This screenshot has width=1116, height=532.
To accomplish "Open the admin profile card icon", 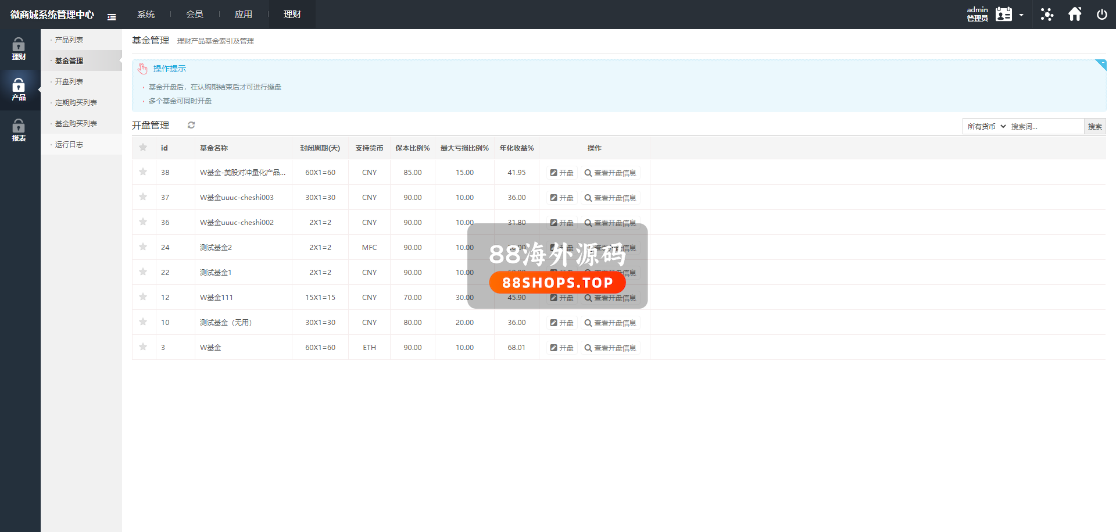I will pyautogui.click(x=1003, y=15).
